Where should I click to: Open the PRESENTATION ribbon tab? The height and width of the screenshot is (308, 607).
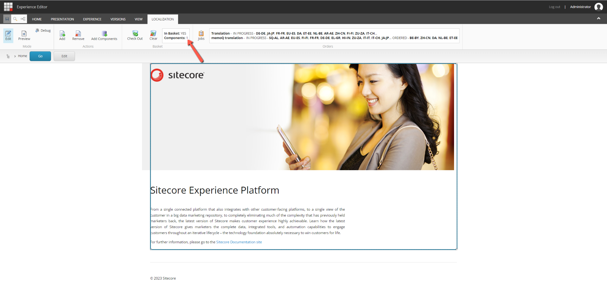[62, 19]
